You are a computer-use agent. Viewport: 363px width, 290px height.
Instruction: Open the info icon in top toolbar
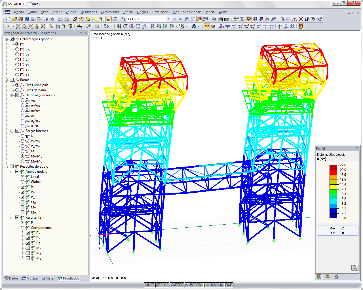tap(307, 19)
